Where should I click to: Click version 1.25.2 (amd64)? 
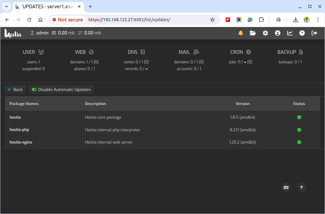coord(242,142)
